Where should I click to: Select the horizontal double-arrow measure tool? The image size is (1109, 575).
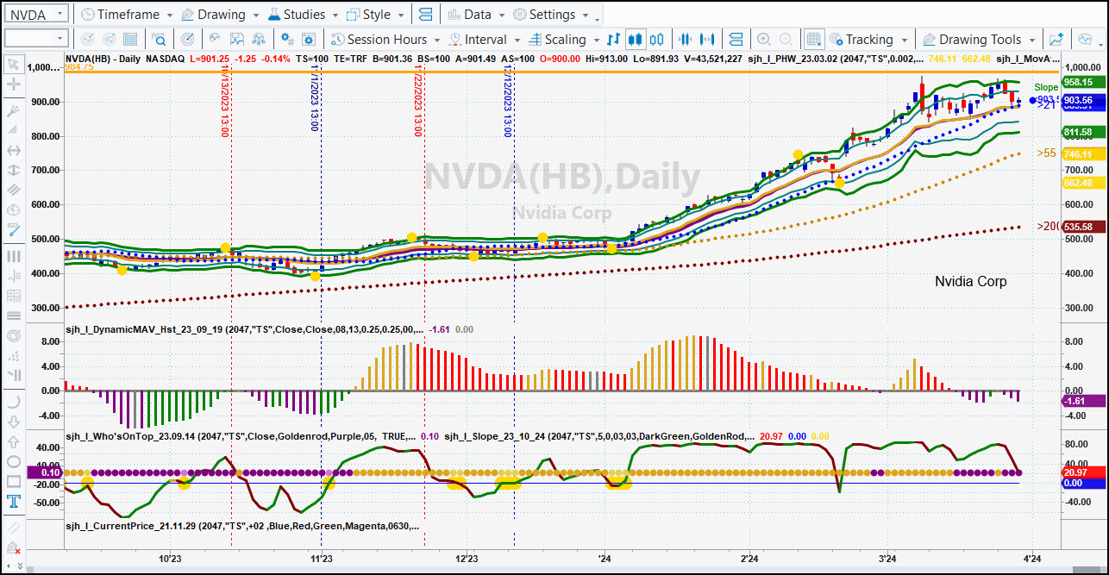pos(14,150)
